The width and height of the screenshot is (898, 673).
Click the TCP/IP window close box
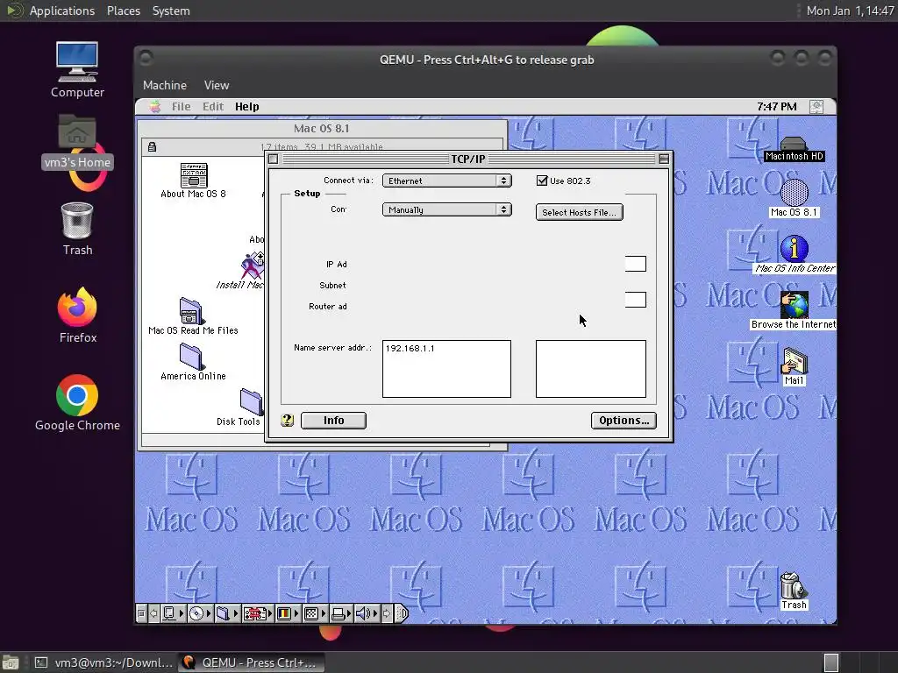tap(274, 159)
